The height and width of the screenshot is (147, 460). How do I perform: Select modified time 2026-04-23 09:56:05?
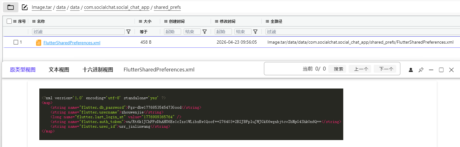tap(237, 42)
